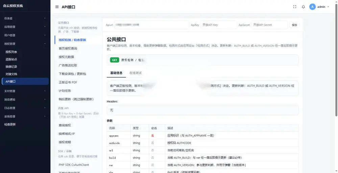Viewport: 338px width, 173px height.
Task: Expand the 消息通知 sidebar menu
Action: (25, 100)
